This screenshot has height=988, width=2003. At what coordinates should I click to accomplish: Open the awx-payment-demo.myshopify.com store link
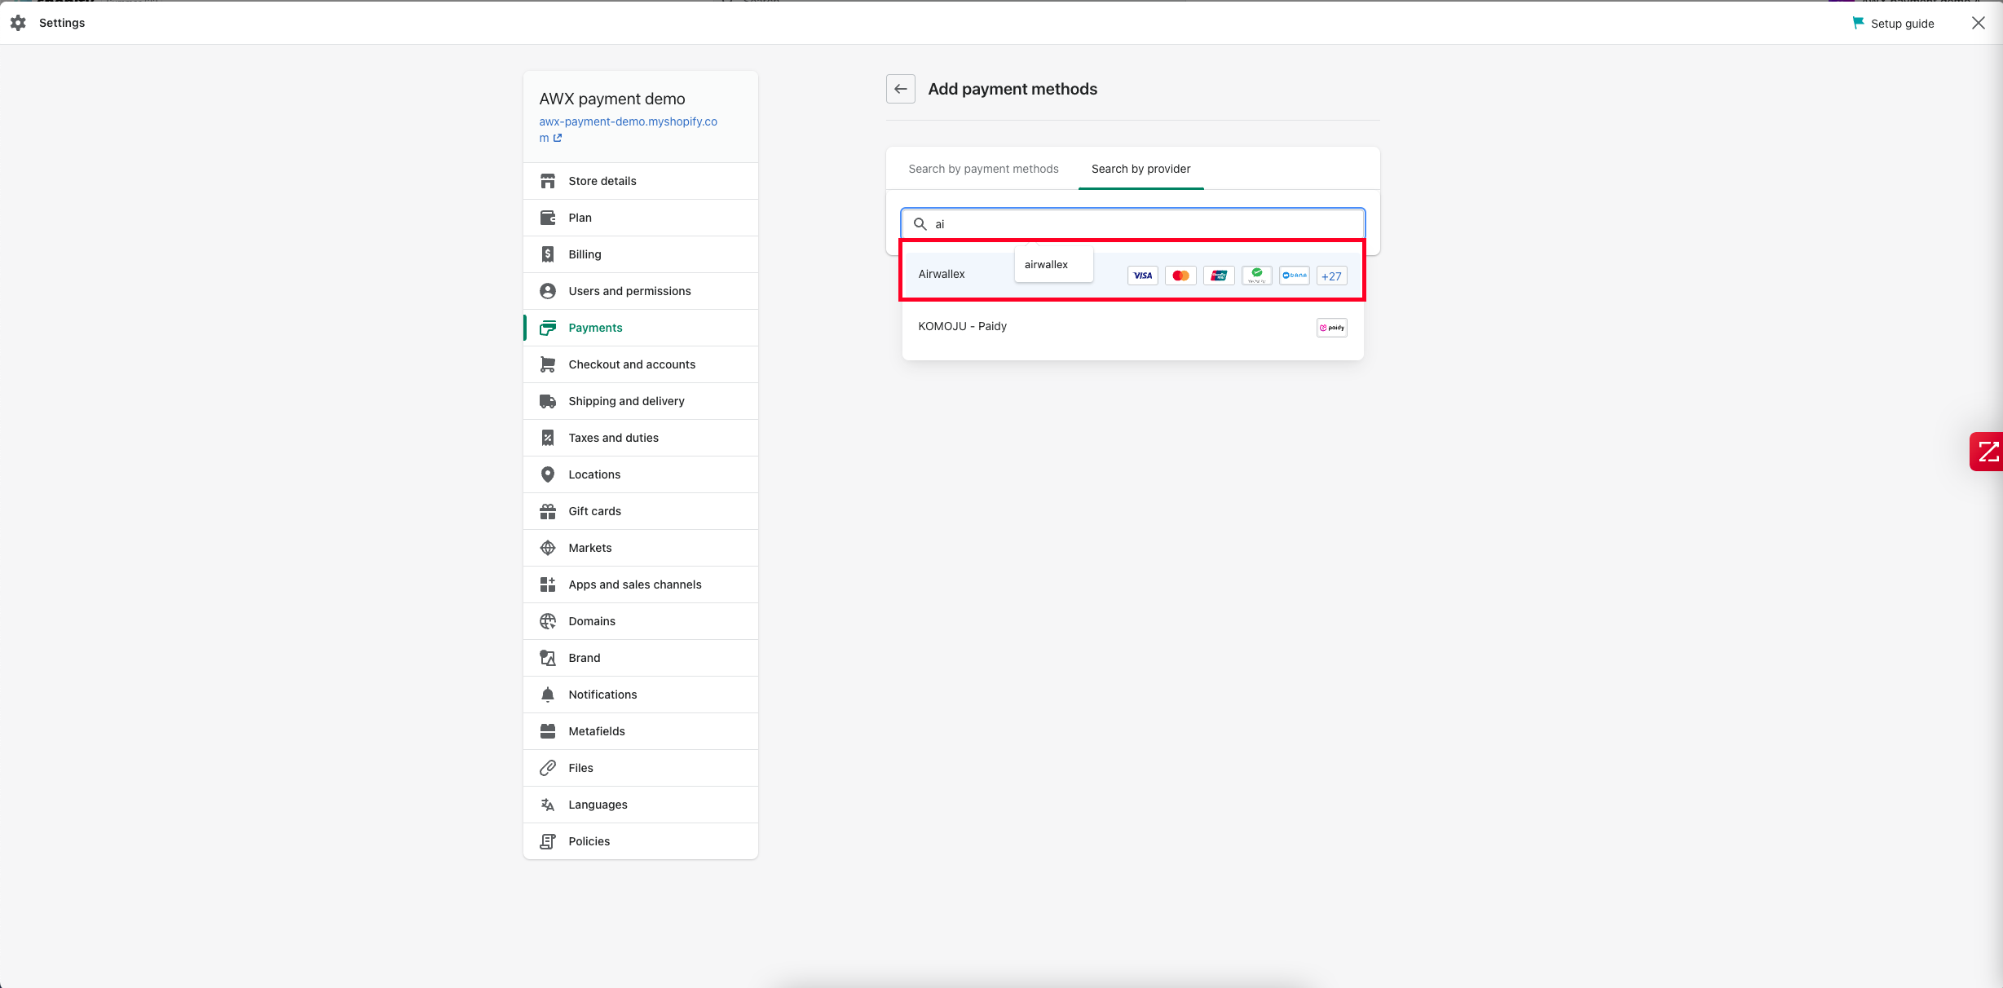pyautogui.click(x=628, y=129)
